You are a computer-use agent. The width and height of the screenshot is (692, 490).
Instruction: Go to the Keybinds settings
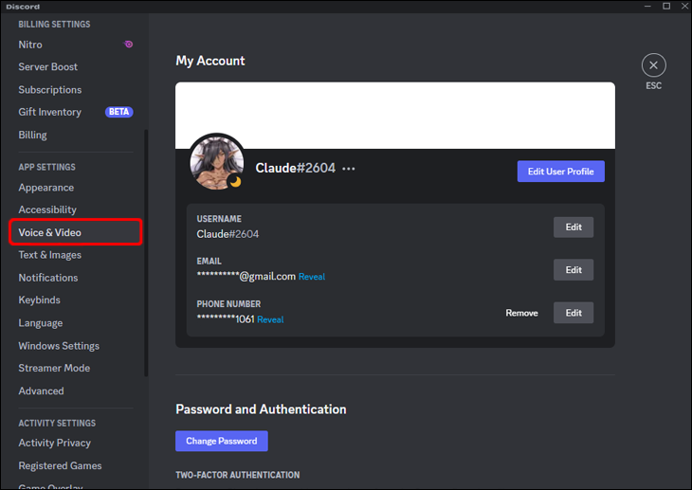(x=40, y=300)
